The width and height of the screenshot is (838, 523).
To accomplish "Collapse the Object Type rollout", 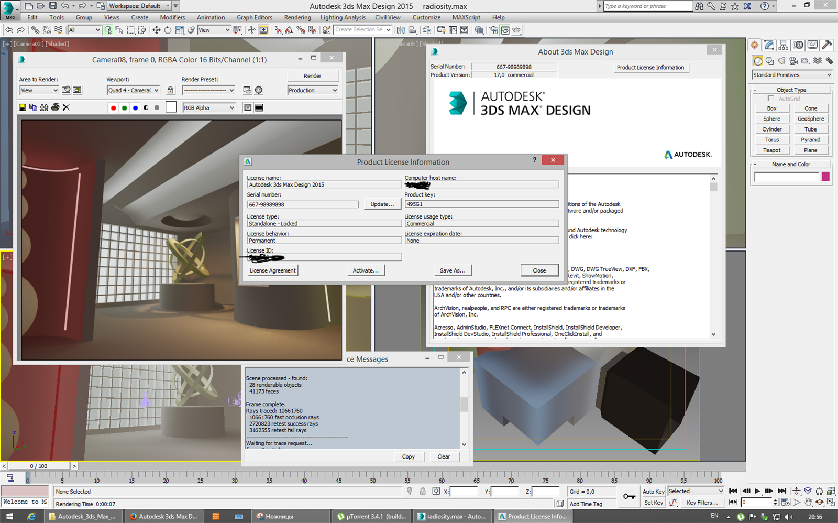I will pos(791,90).
